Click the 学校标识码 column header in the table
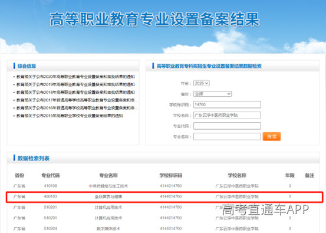 tap(171, 175)
